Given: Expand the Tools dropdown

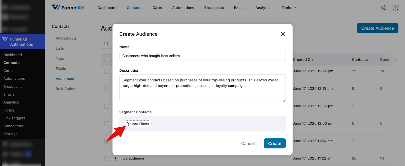Looking at the screenshot, I should coord(289,8).
